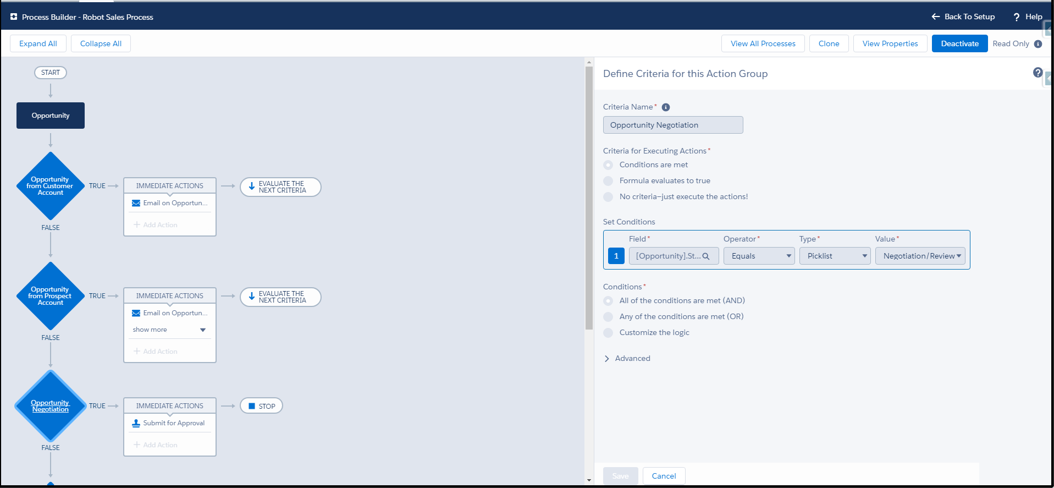Click the Opportunity from Customer Account diamond

51,186
